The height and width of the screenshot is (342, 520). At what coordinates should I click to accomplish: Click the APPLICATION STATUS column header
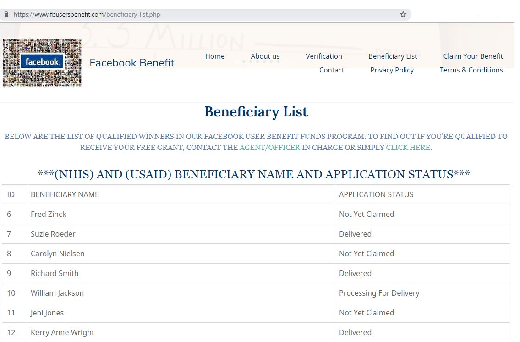[x=376, y=194]
